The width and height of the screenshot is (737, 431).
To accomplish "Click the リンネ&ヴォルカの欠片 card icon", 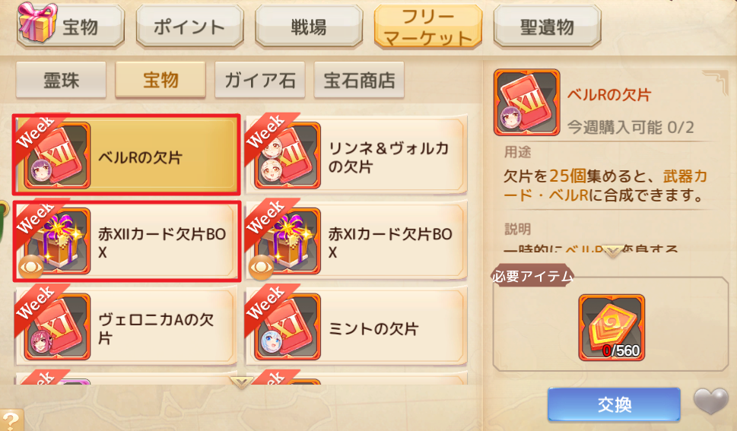I will [x=287, y=156].
